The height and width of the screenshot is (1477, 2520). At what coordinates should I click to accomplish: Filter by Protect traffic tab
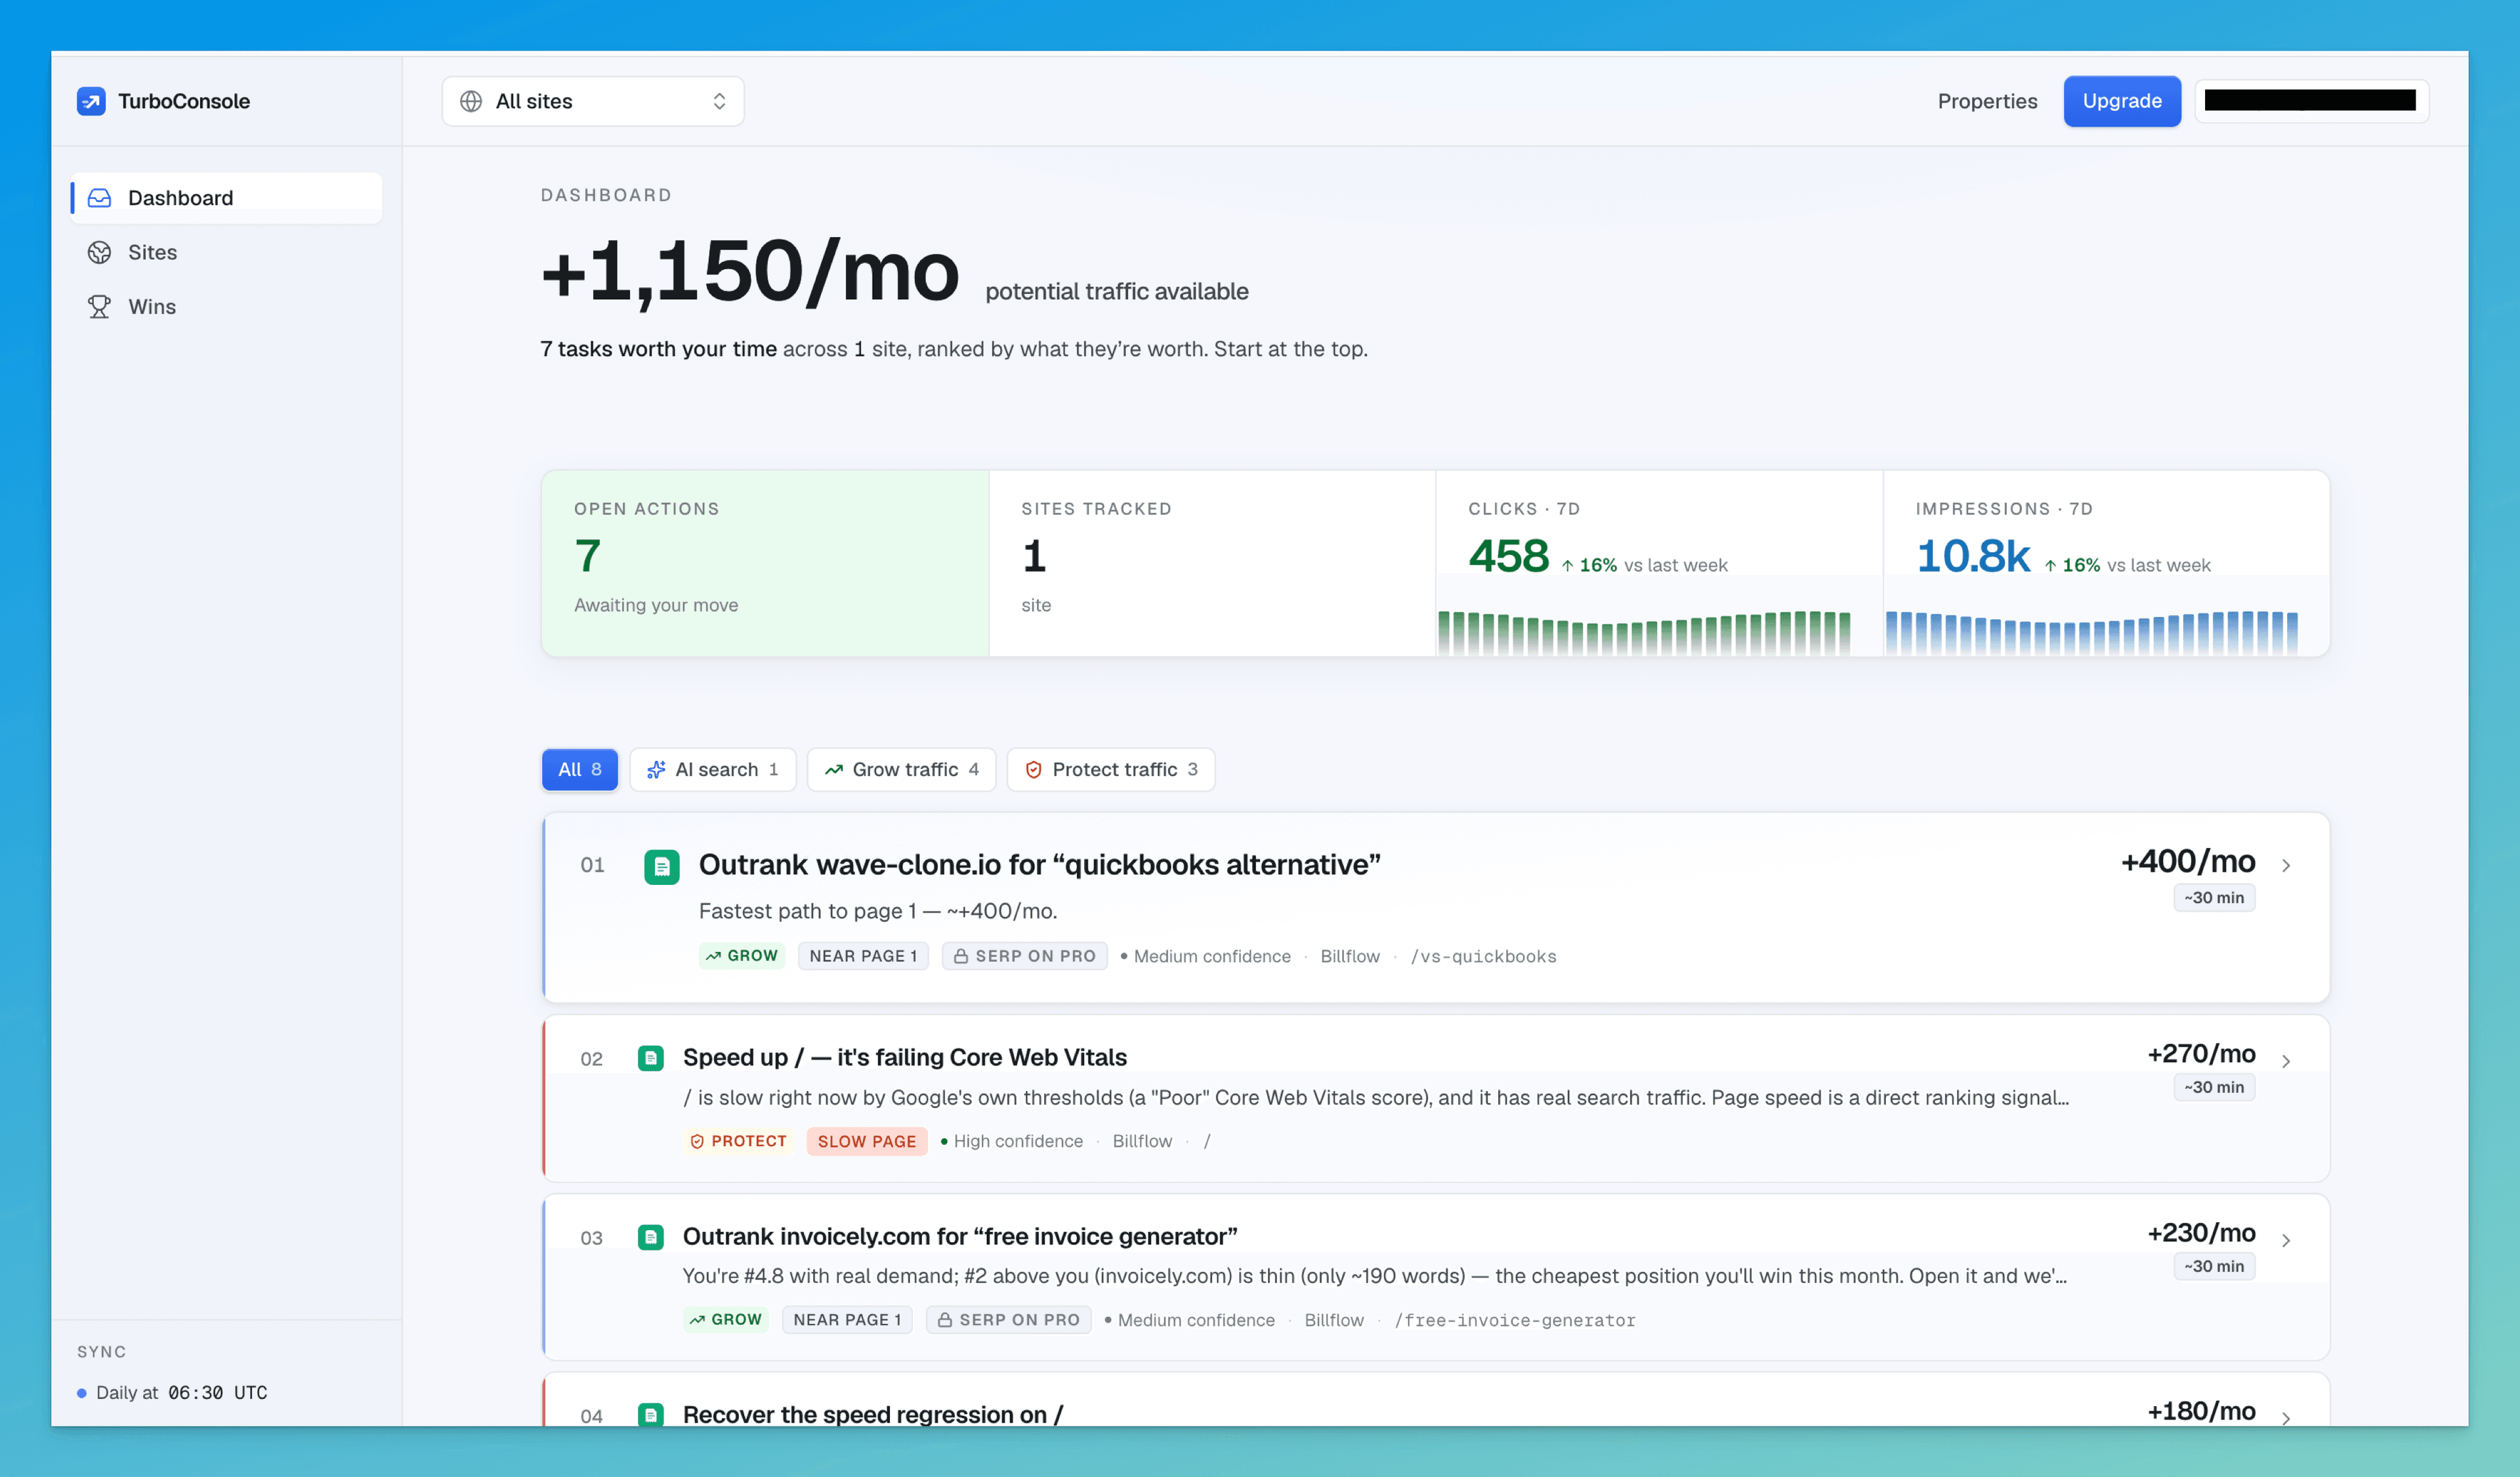[x=1111, y=769]
